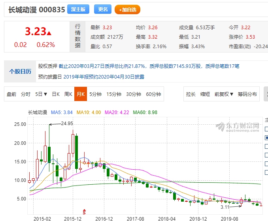Open the 筹码分布 chip distribution view

pos(247,94)
